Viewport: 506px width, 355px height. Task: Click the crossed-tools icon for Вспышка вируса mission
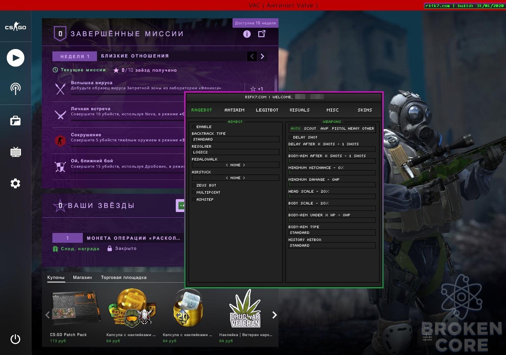click(61, 89)
